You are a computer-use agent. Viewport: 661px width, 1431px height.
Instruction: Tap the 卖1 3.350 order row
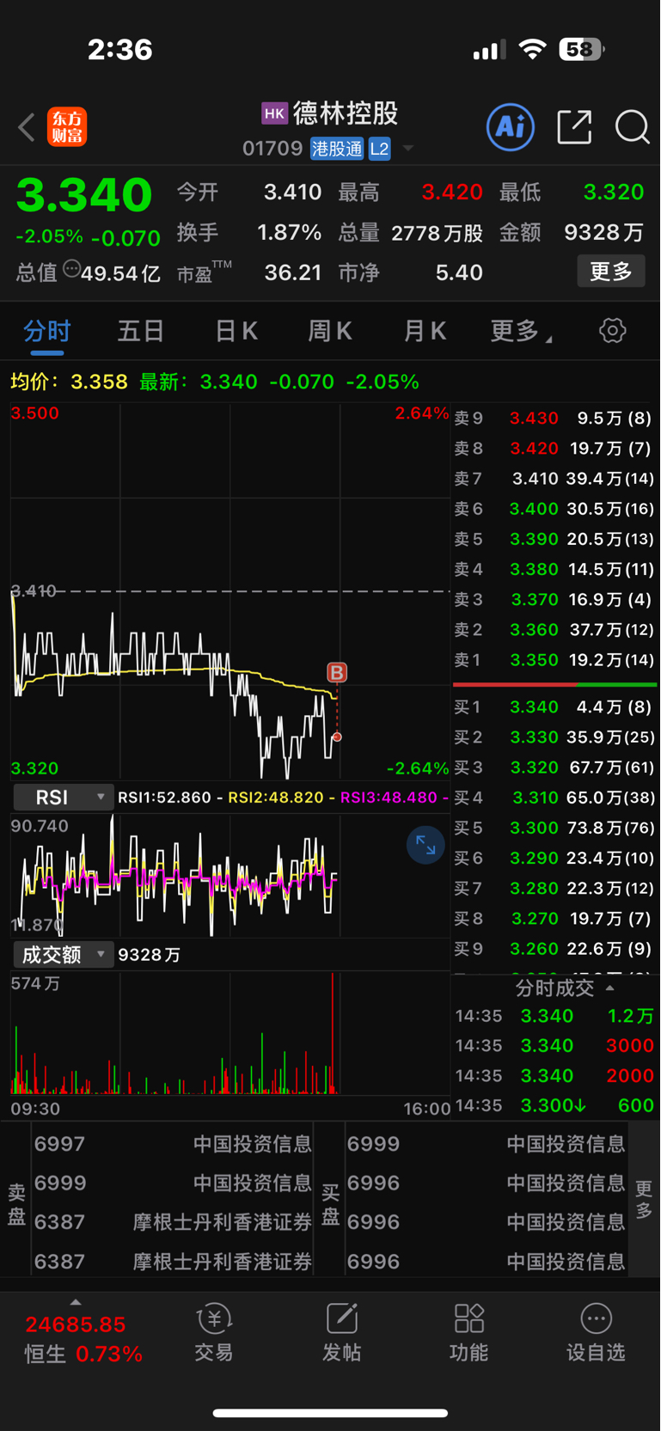click(554, 660)
